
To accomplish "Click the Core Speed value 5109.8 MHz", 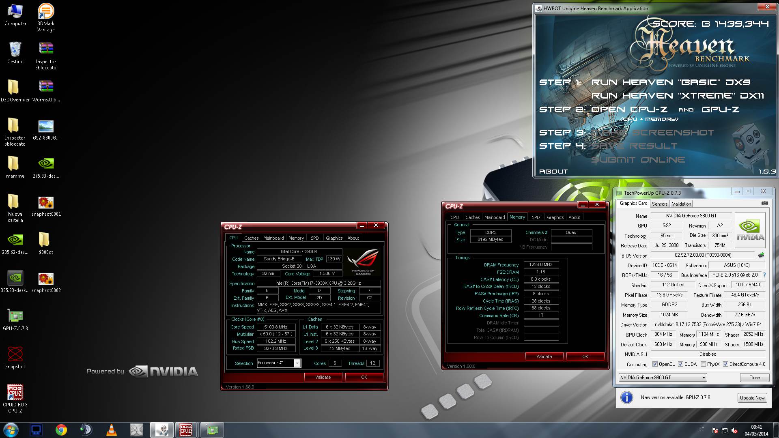I will tap(276, 327).
